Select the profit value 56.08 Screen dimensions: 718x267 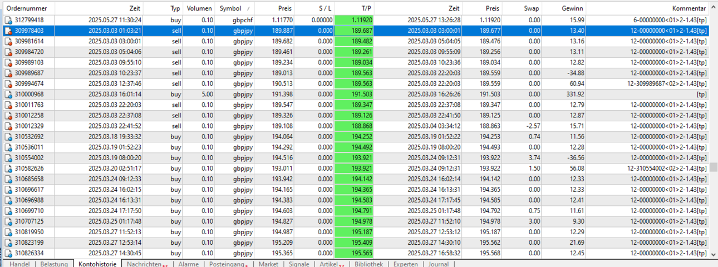(x=576, y=168)
